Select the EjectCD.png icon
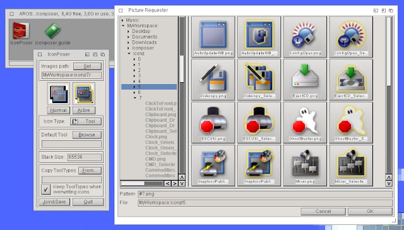Viewport: 404px width, 230px height. click(x=305, y=80)
